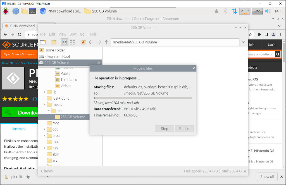Image resolution: width=286 pixels, height=185 pixels.
Task: Select the sbin folder in the tree
Action: tap(53, 154)
